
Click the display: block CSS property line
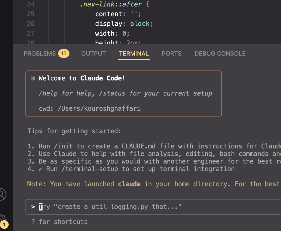[123, 23]
